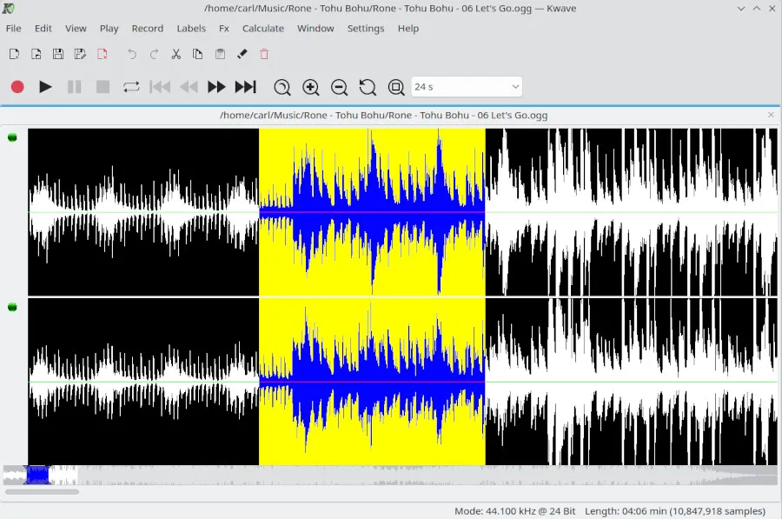Image resolution: width=782 pixels, height=519 pixels.
Task: Click the New file toolbar icon
Action: point(14,54)
